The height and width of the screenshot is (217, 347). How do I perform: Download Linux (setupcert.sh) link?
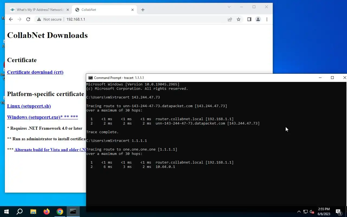(29, 106)
